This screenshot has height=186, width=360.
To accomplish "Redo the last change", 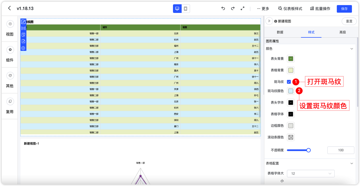I will (233, 8).
